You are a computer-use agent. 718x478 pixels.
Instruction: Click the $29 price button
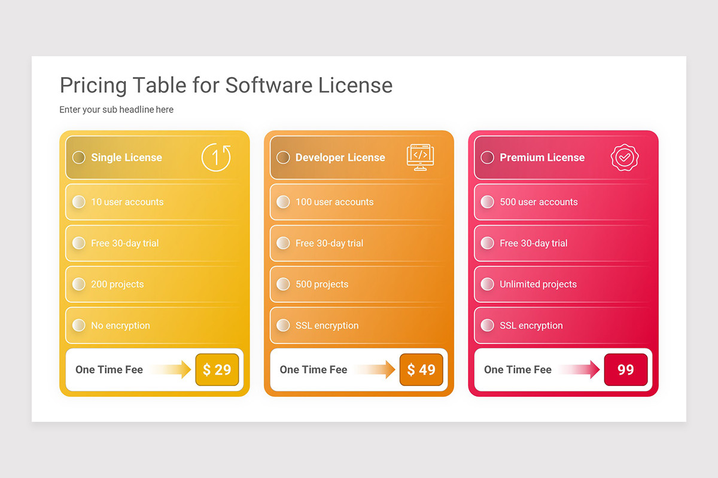pos(217,369)
